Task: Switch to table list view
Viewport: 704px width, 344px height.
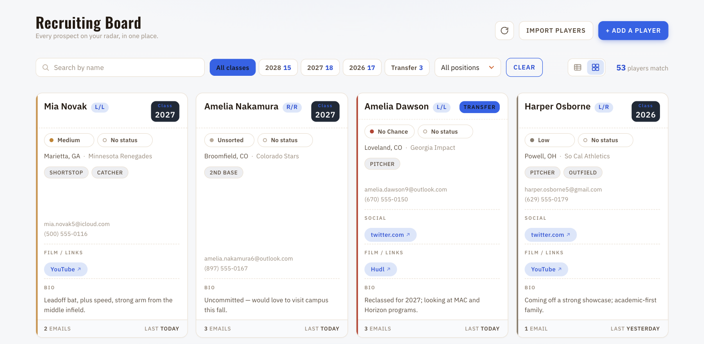Action: (x=578, y=68)
